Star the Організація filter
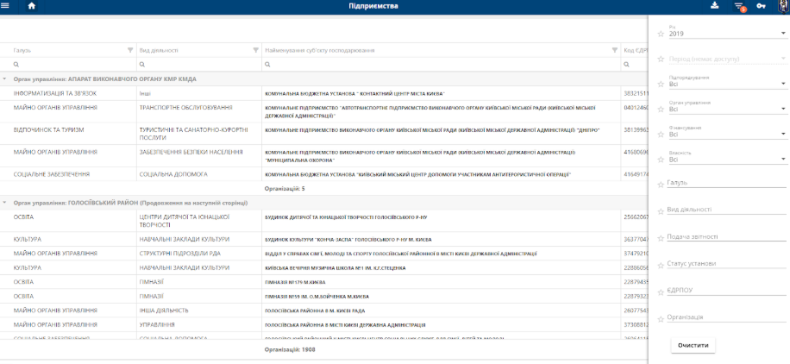Viewport: 790px width, 364px height. click(661, 319)
